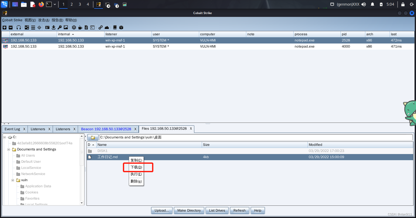Screen dimensions: 416x218
Task: Select the beacon row with pid 4000
Action: [x=208, y=46]
